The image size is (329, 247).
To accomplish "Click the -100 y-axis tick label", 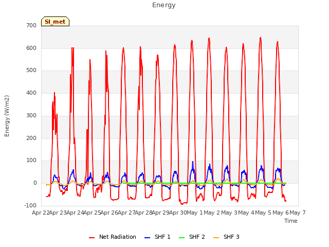I will click(x=30, y=205).
